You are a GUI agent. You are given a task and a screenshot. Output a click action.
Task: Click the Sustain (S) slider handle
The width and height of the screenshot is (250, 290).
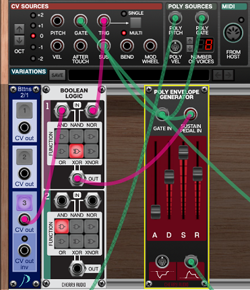coord(183,152)
